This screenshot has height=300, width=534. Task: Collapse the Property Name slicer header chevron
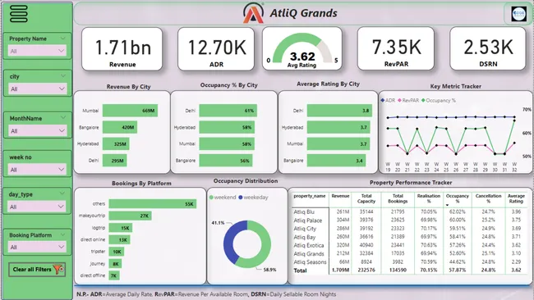click(x=63, y=39)
